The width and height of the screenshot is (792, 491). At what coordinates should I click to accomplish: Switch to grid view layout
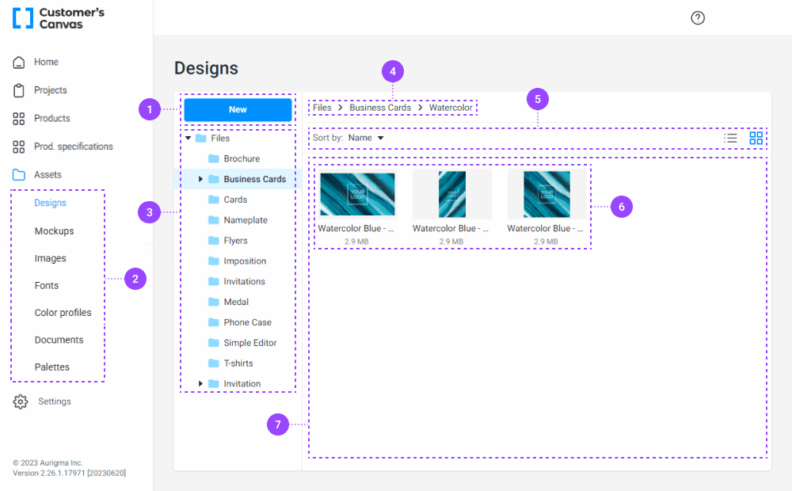(x=756, y=137)
